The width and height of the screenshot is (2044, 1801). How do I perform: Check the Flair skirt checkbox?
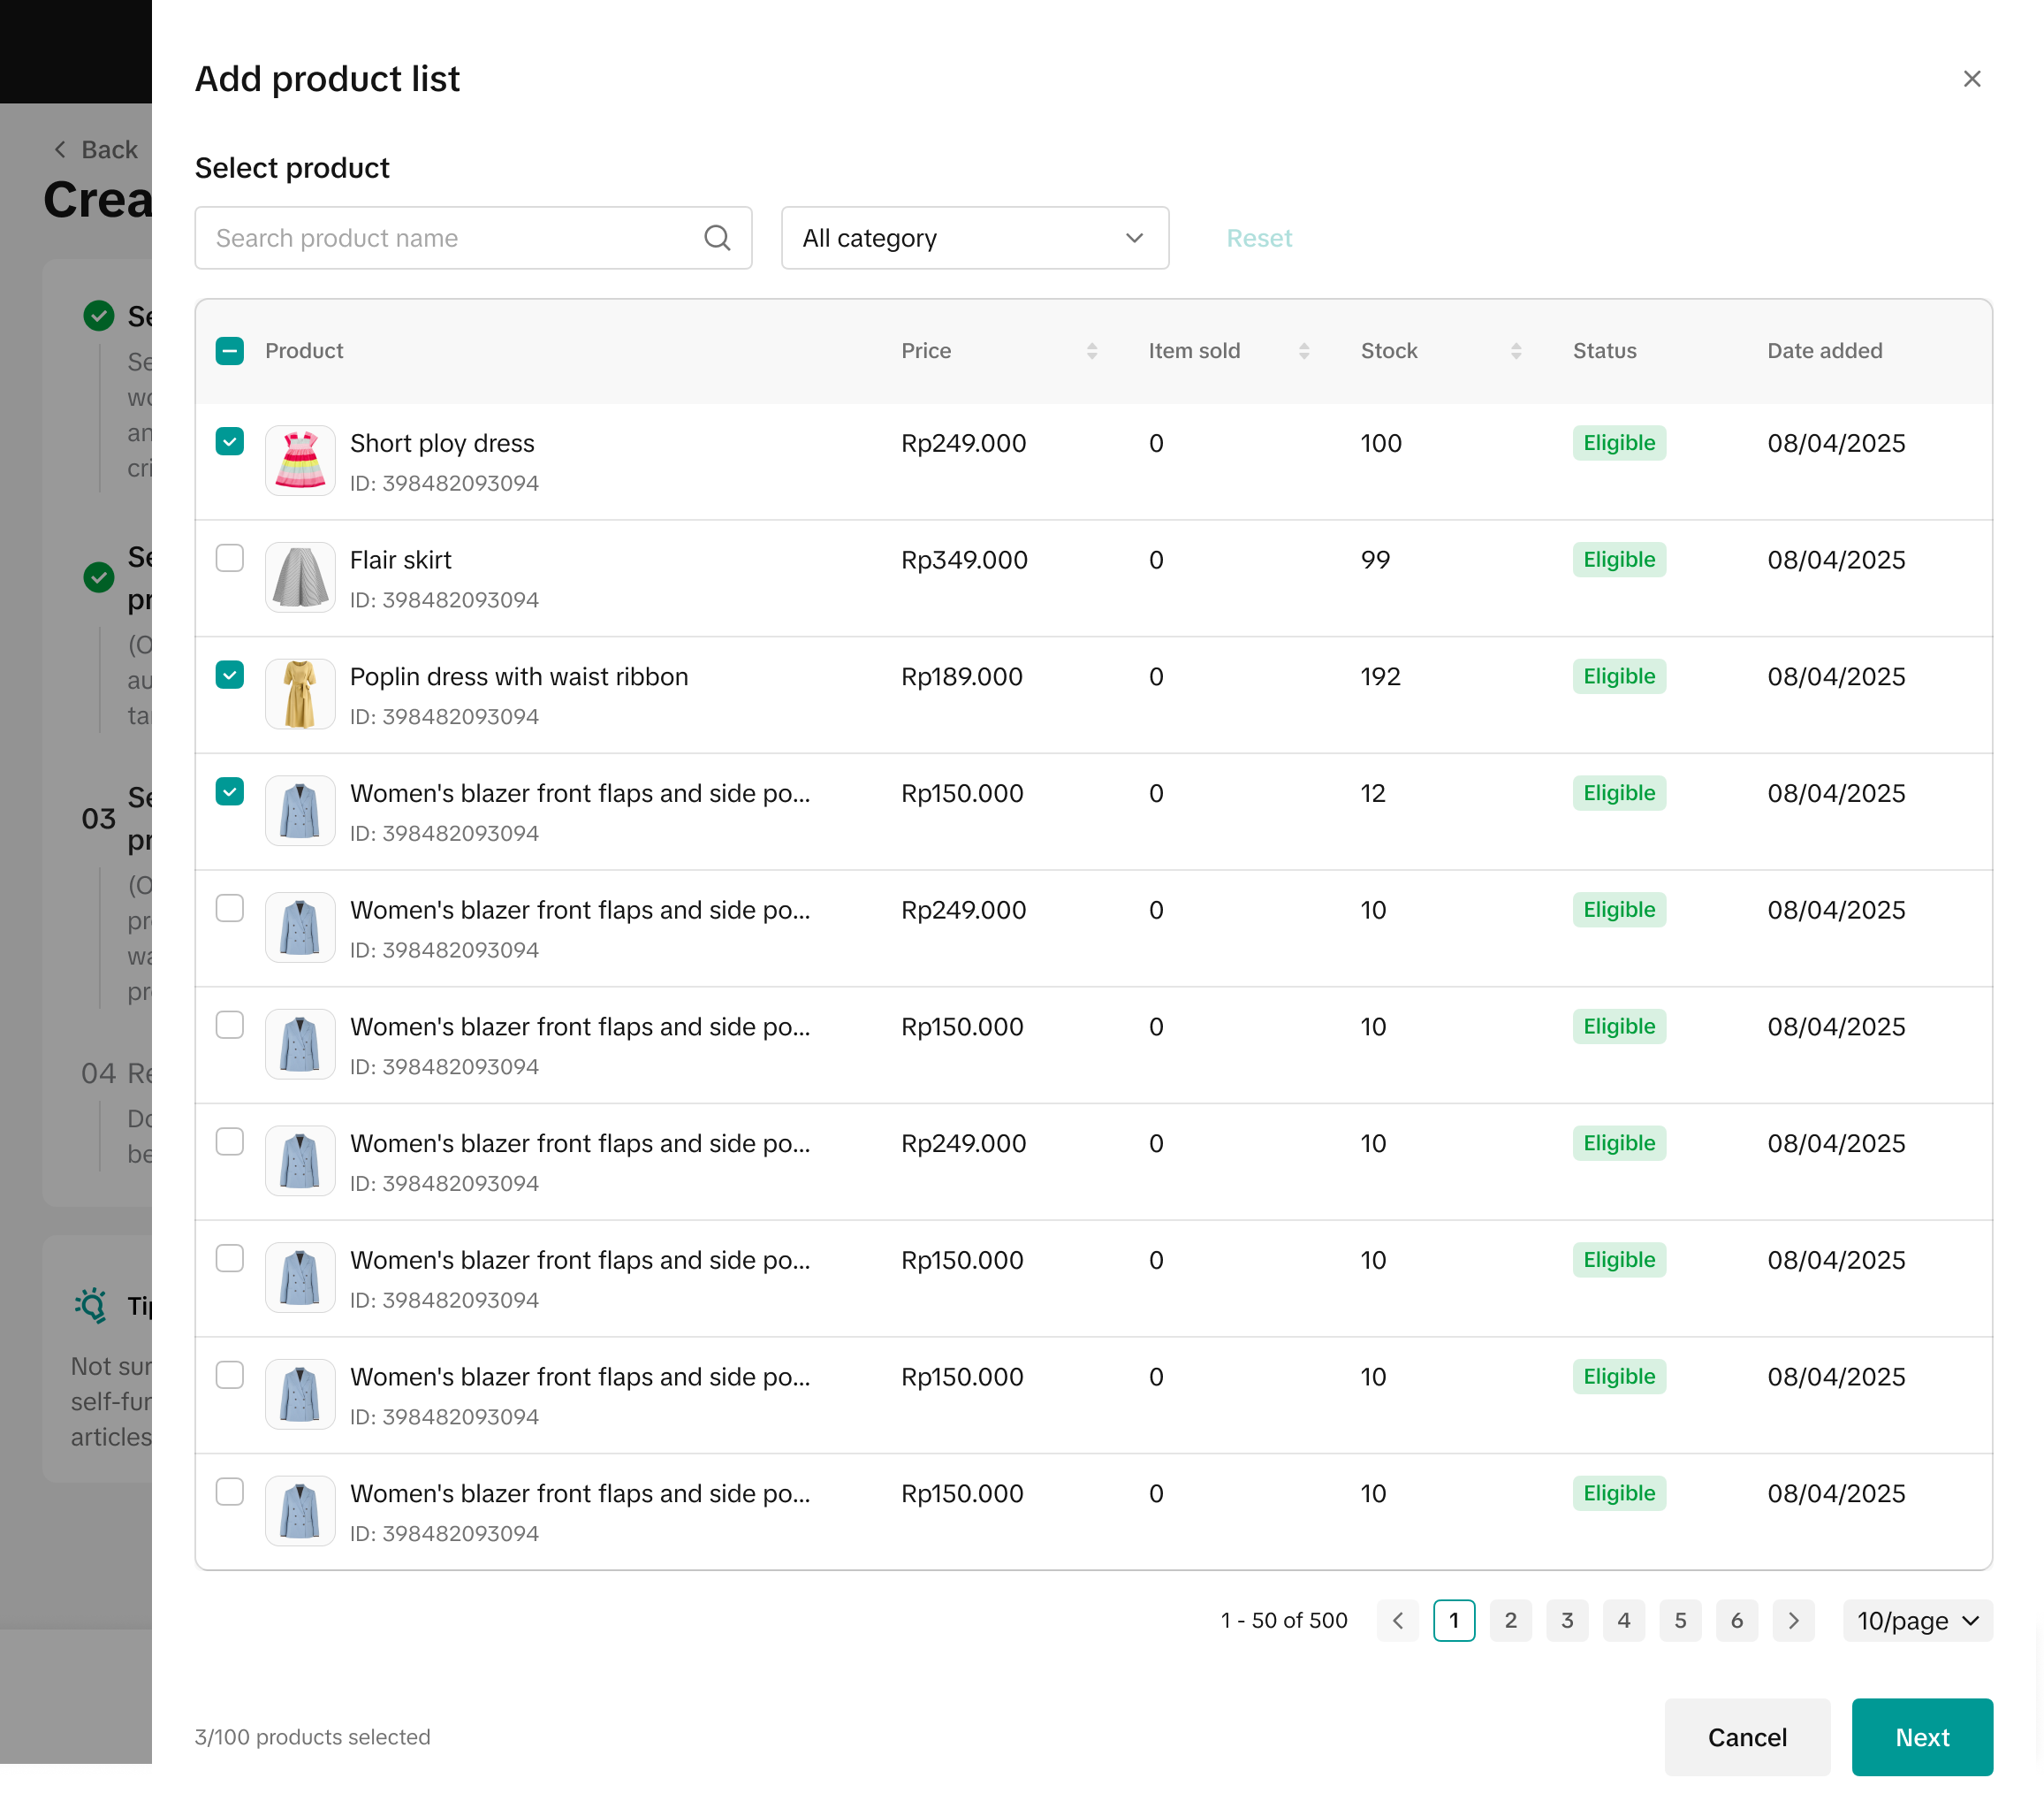click(229, 558)
